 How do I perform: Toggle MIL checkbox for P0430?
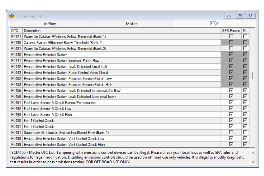[x=245, y=43]
